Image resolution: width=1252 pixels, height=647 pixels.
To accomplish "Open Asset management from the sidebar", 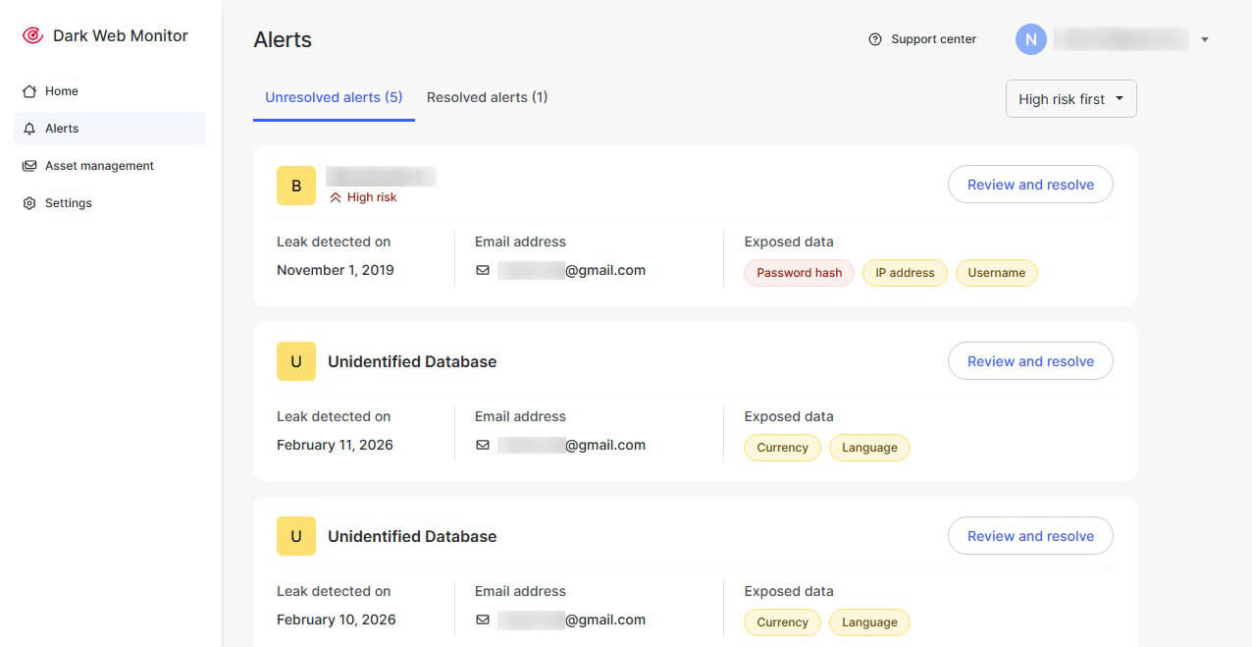I will point(98,165).
